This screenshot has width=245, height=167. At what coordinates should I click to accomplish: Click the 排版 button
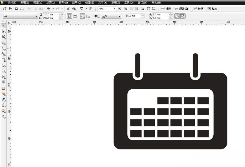tap(166, 9)
